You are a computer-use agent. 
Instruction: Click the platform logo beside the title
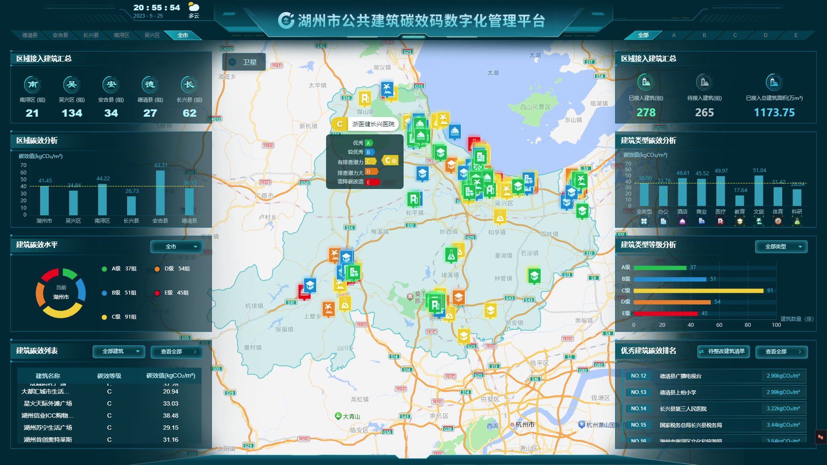(286, 20)
